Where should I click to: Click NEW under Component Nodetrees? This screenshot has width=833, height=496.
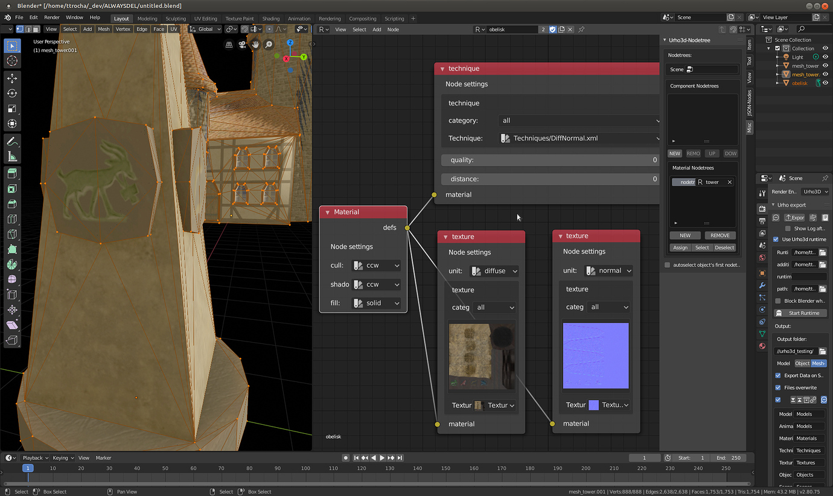(675, 153)
